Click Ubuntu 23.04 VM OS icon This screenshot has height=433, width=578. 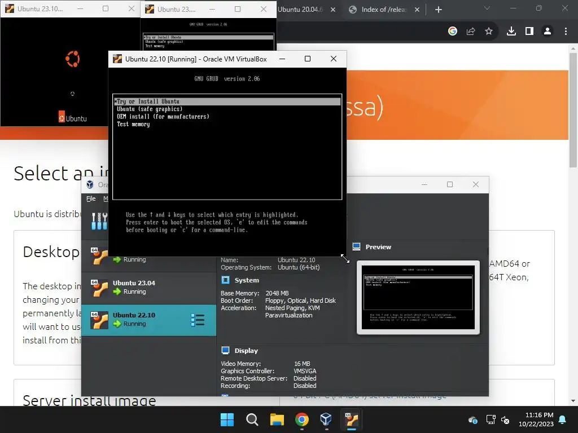coord(99,288)
